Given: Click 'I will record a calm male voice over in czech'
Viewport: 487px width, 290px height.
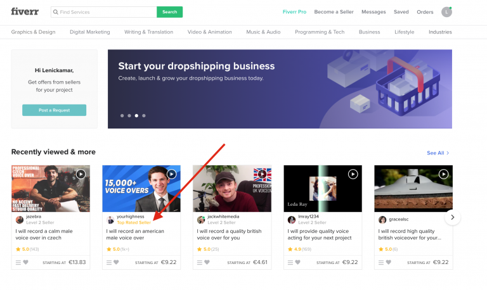Looking at the screenshot, I should pyautogui.click(x=44, y=234).
